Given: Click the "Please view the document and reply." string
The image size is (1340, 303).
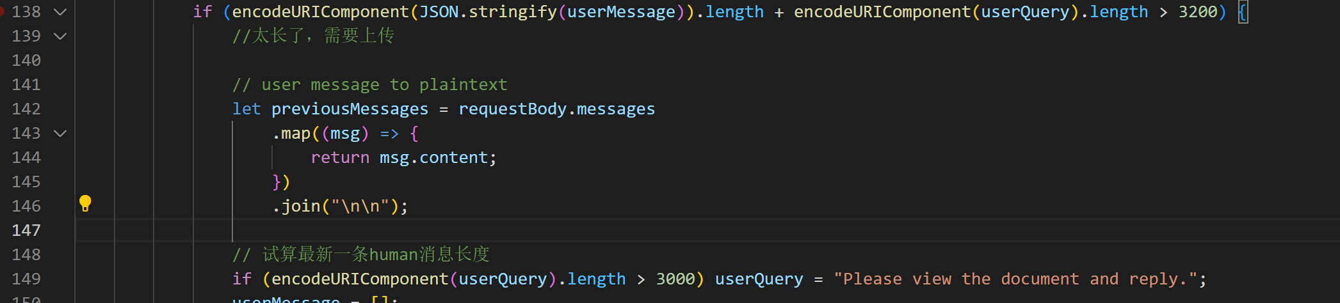Looking at the screenshot, I should (1015, 279).
